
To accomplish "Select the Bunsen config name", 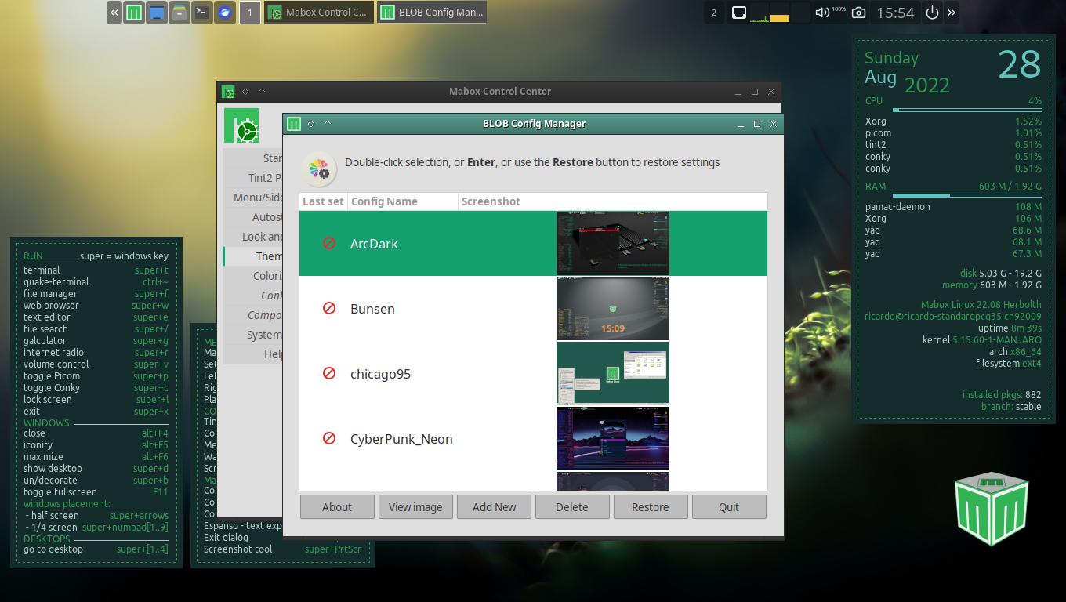I will [372, 309].
